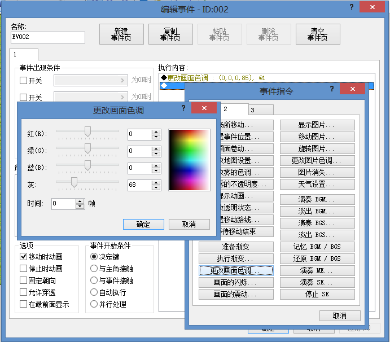The height and width of the screenshot is (342, 390).
Task: Enable 固定朝向 option
Action: 23,280
